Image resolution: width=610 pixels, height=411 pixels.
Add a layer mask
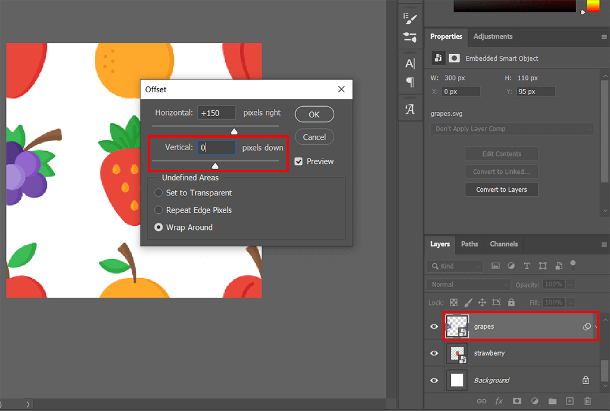point(516,401)
